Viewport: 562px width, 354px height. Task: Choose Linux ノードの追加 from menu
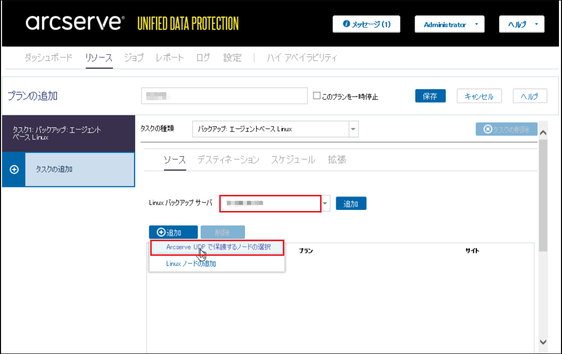(x=191, y=263)
